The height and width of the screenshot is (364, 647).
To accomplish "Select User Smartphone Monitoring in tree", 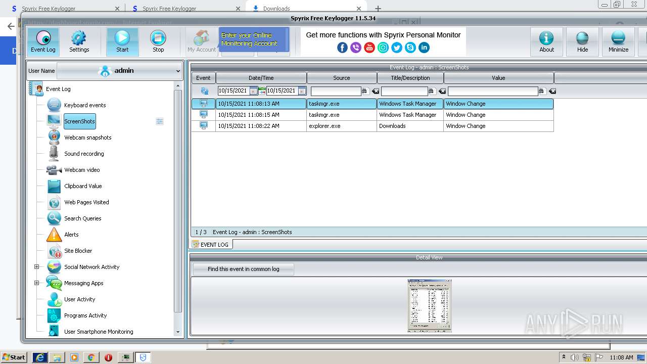I will 99,332.
